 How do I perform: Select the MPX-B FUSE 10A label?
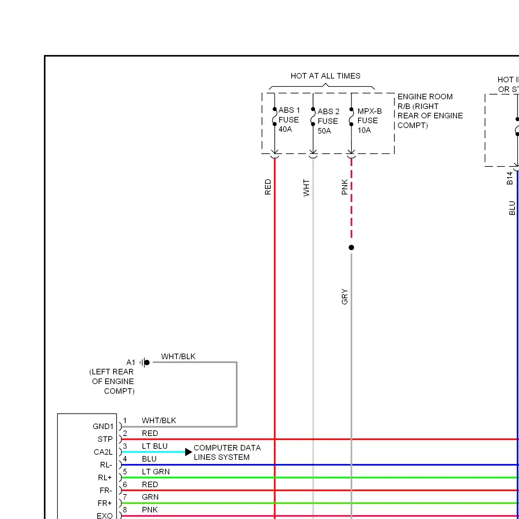point(370,121)
